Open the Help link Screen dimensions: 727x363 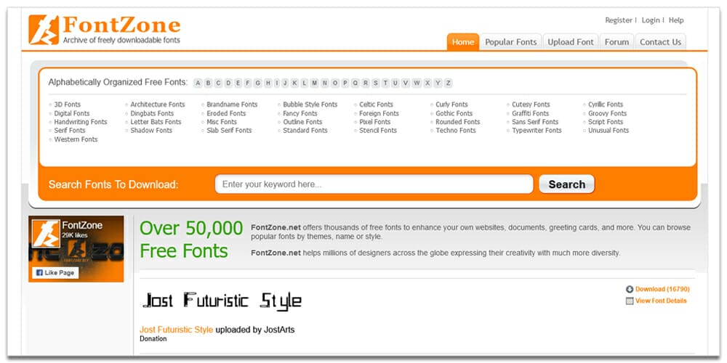[x=676, y=20]
